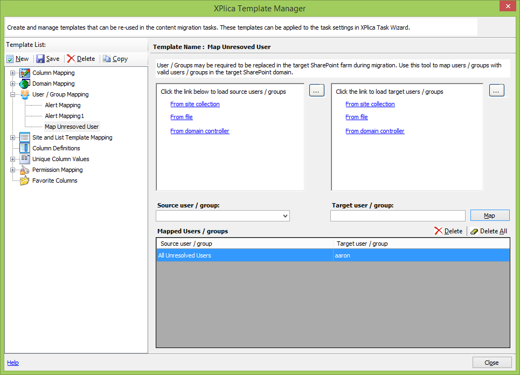Screen dimensions: 520x375
Task: Close the XPlica Template Manager window
Action: tap(508, 6)
